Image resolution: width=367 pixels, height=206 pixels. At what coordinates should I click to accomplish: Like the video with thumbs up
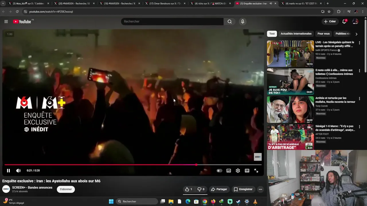tap(189, 189)
